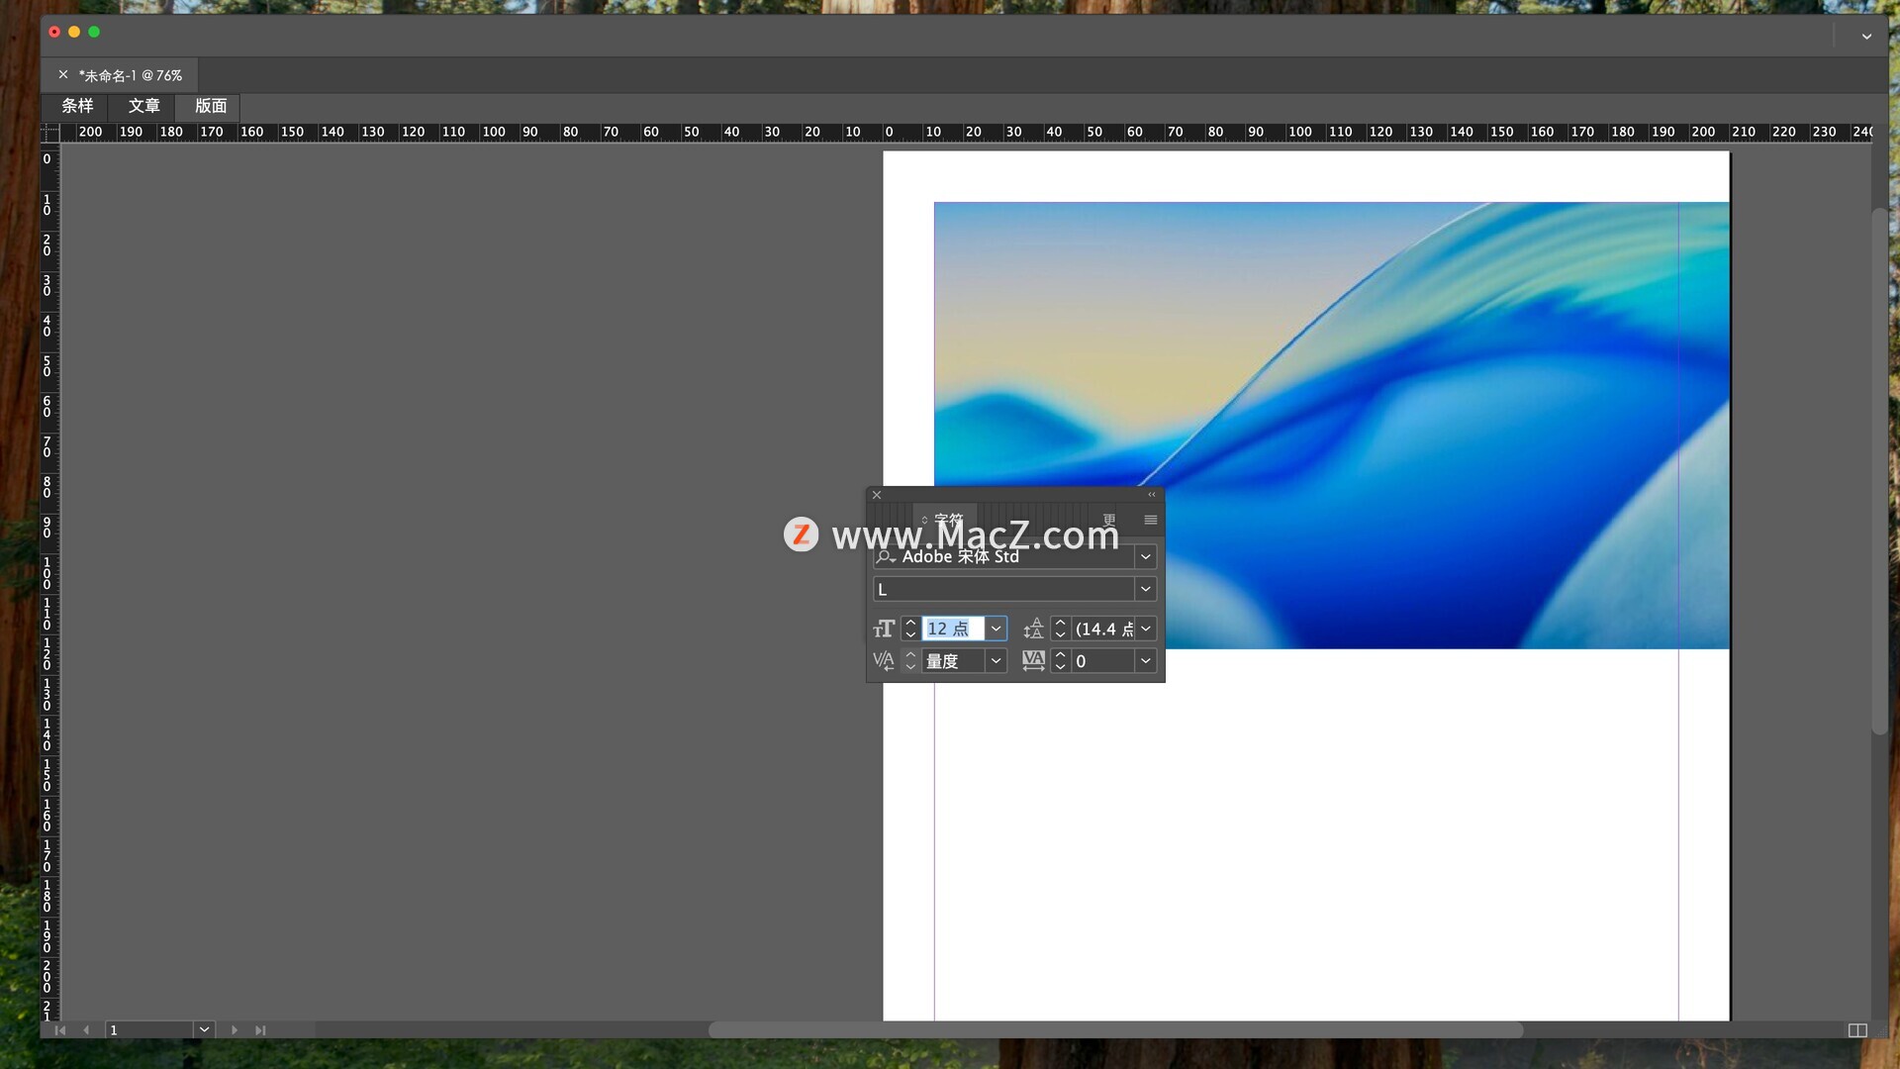Click the horizontal scrollbar thumb
This screenshot has width=1900, height=1069.
1115,1030
